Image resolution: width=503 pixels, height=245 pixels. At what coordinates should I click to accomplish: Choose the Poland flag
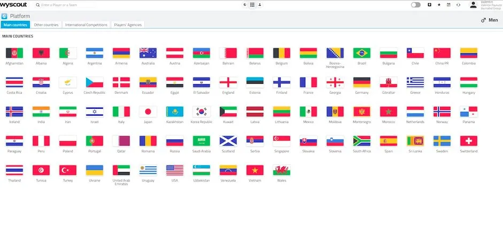[68, 141]
